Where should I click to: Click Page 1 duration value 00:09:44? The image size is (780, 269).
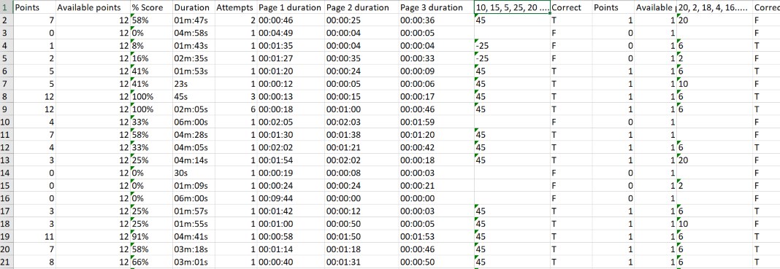(x=291, y=198)
